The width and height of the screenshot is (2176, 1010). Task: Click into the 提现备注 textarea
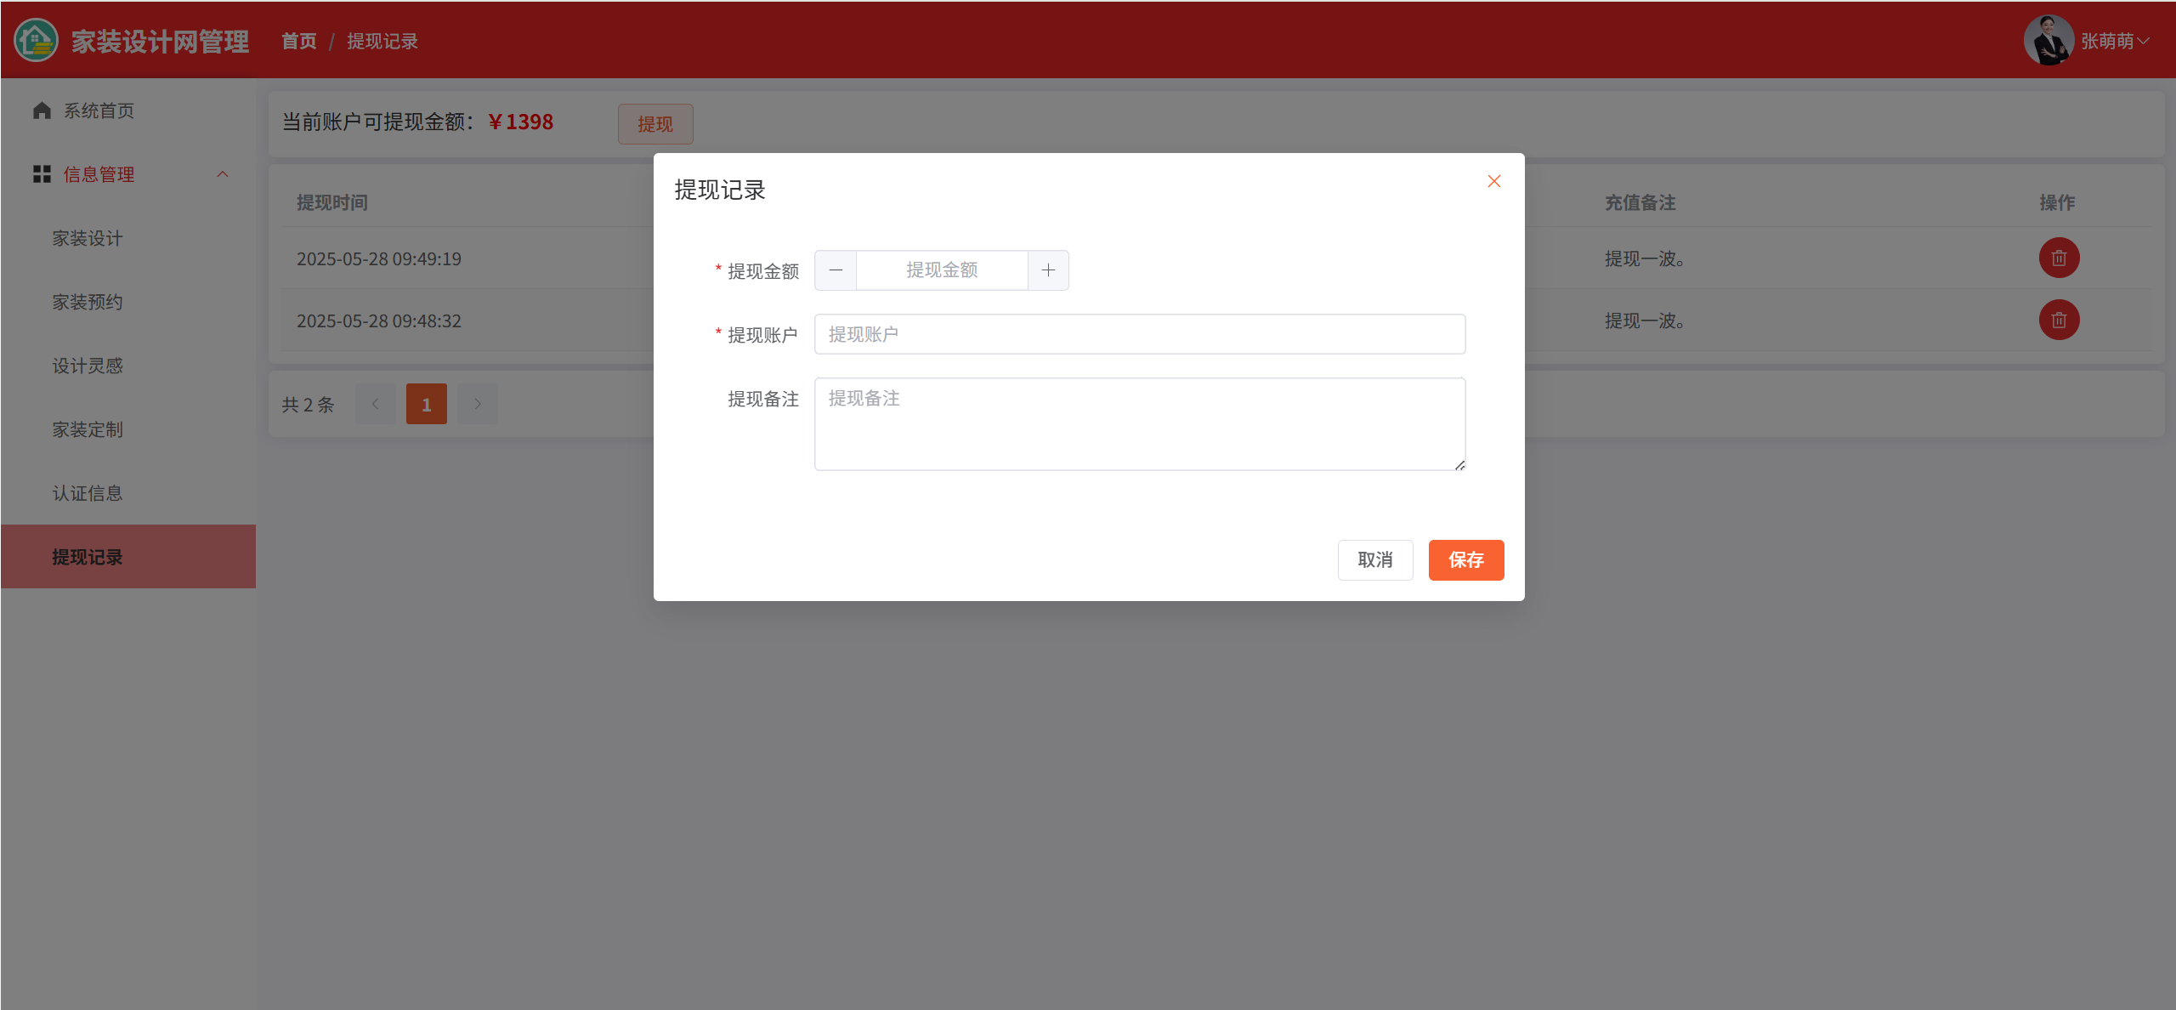1139,424
